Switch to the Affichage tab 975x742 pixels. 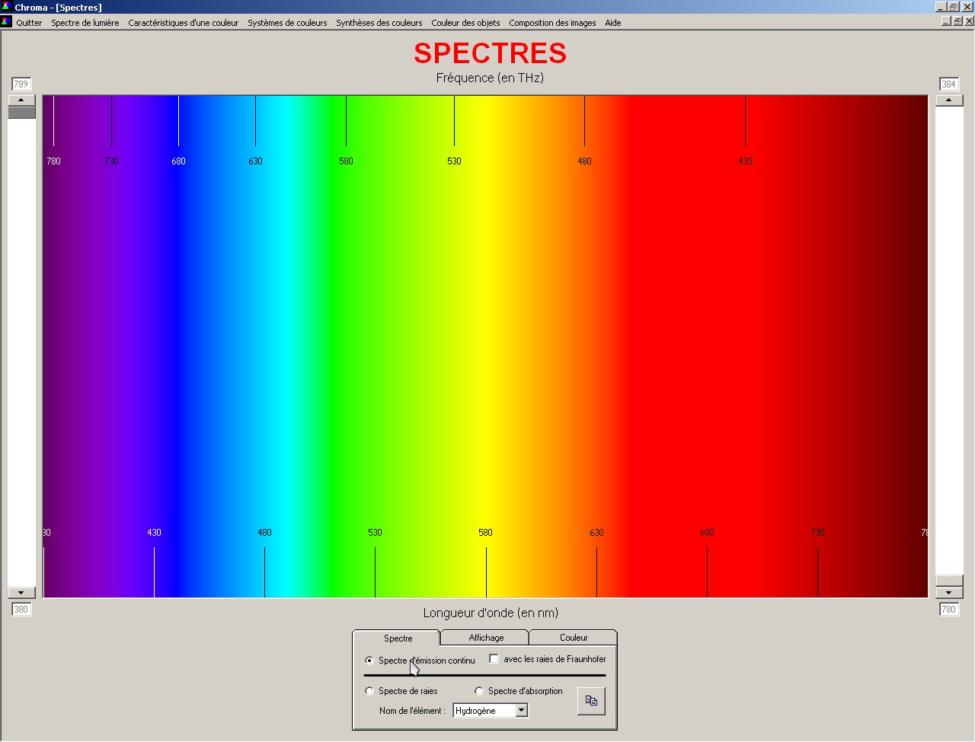486,638
